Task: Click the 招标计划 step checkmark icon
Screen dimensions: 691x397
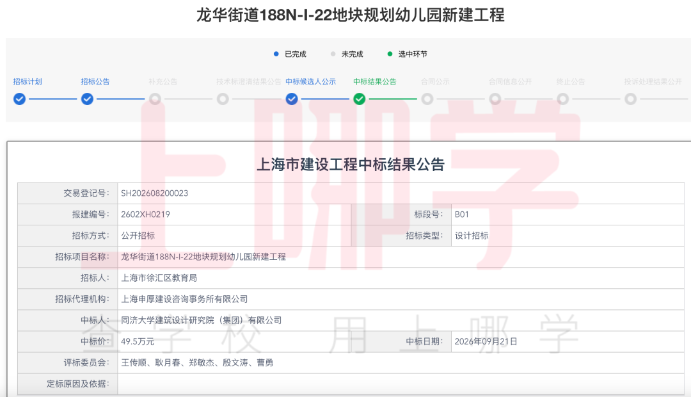Action: (x=19, y=99)
